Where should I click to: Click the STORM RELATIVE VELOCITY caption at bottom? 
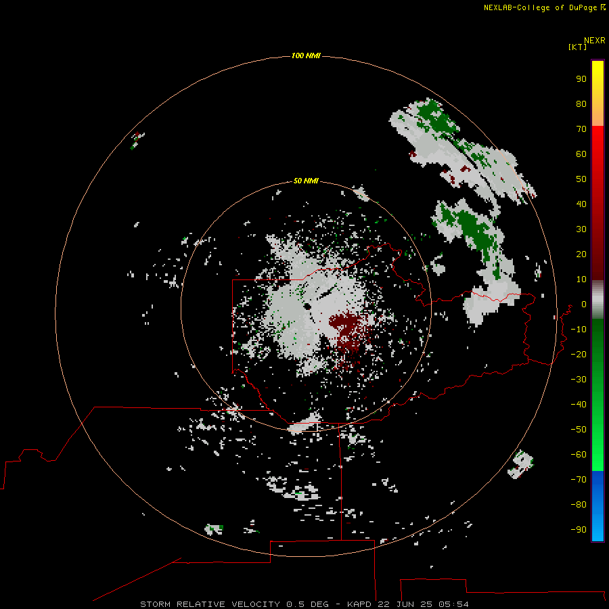tap(304, 604)
